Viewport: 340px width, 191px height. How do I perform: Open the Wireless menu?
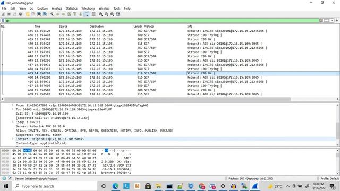(104, 8)
